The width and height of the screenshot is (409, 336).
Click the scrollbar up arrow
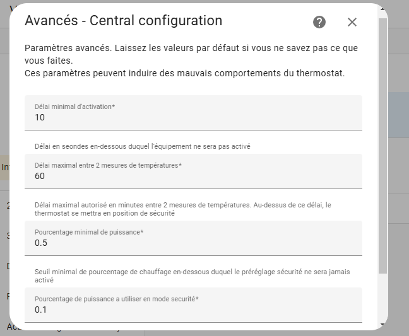pyautogui.click(x=382, y=9)
